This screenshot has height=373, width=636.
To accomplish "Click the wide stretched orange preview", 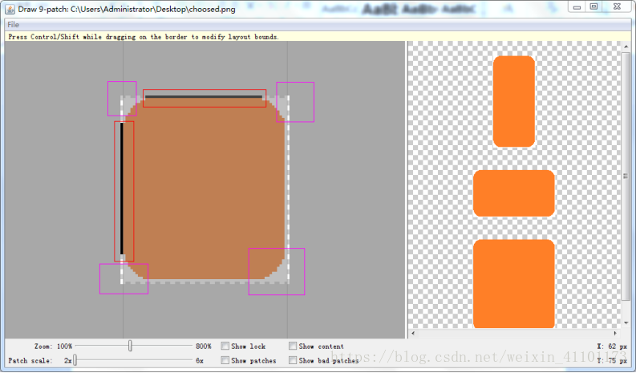I will click(x=513, y=193).
